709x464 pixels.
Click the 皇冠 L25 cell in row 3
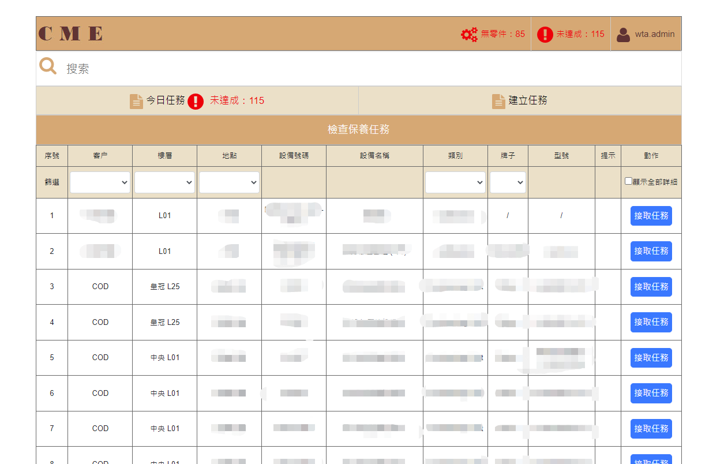[165, 287]
